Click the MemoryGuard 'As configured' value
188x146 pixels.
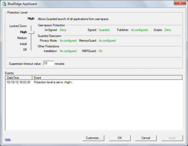[x=107, y=41]
